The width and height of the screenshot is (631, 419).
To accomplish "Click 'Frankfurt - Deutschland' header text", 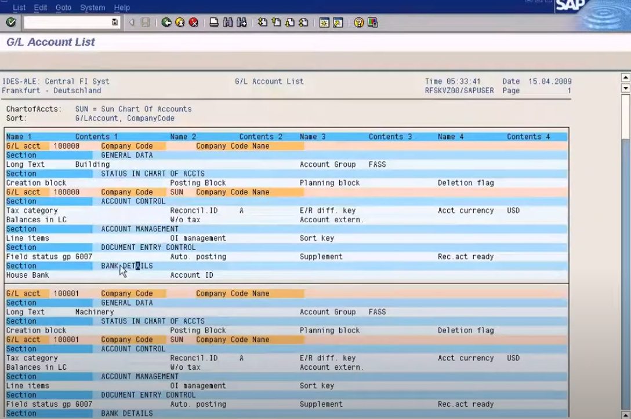I will coord(52,90).
